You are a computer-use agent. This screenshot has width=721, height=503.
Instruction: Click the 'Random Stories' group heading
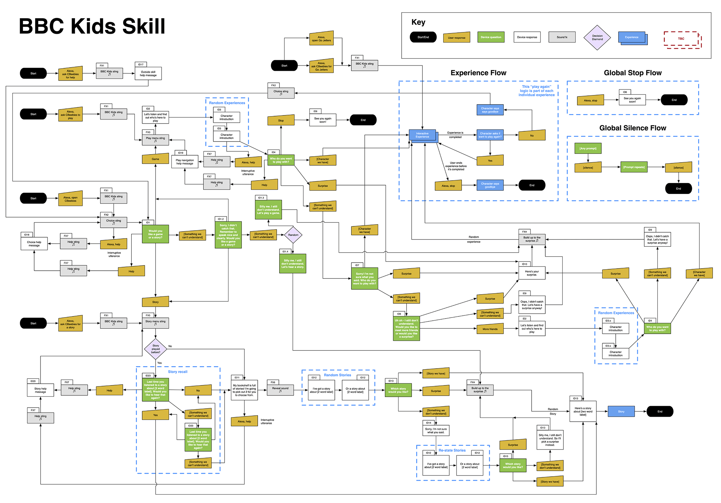[x=337, y=375]
